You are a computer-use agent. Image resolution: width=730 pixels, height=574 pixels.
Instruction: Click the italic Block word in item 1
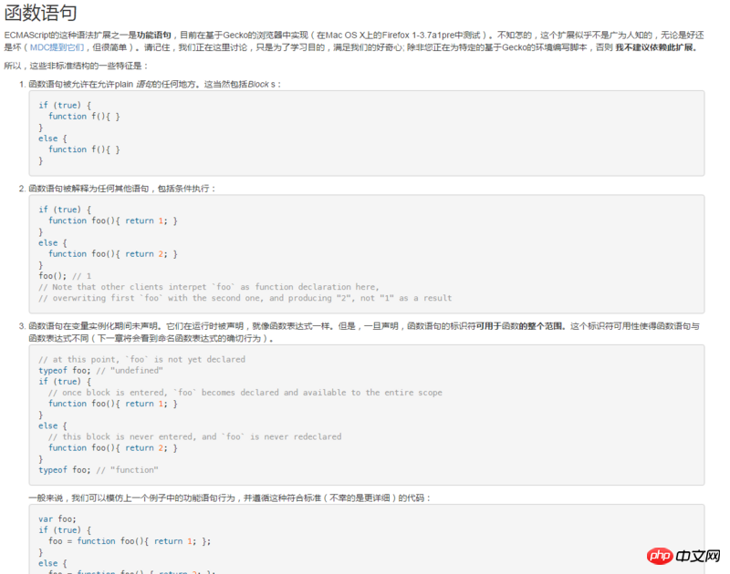tap(258, 84)
